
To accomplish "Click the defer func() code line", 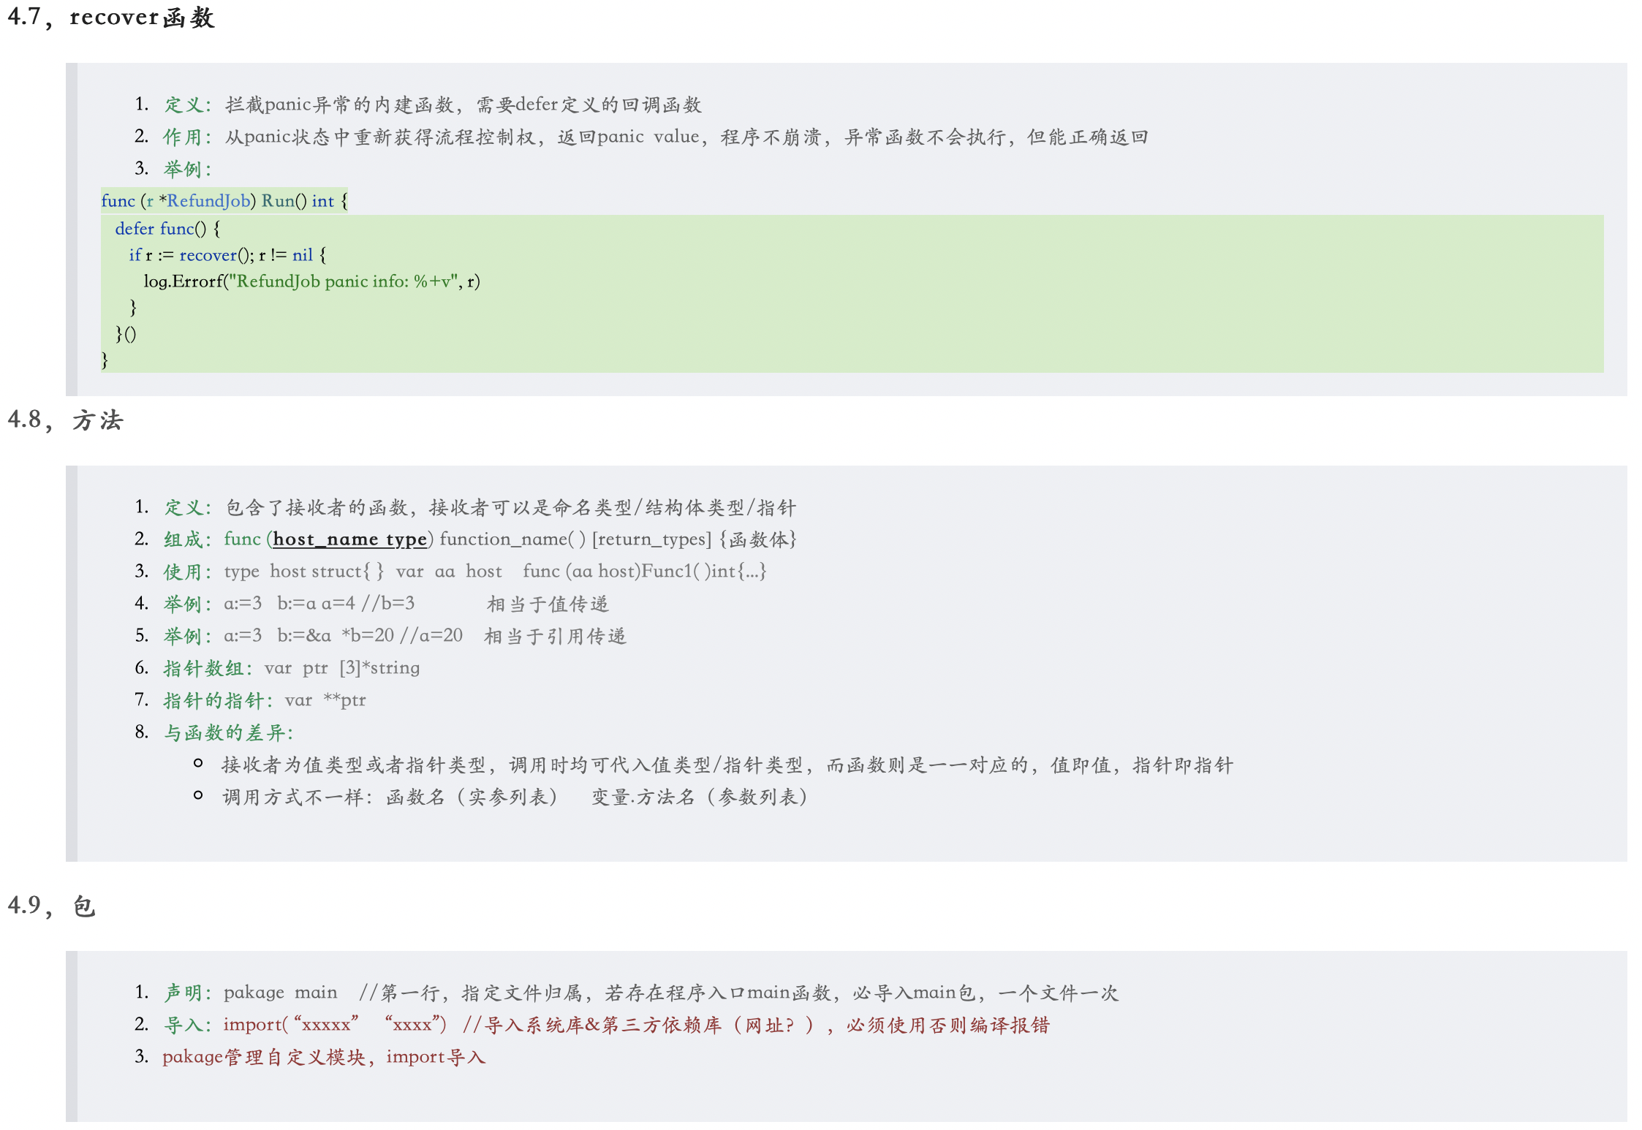I will (x=167, y=229).
